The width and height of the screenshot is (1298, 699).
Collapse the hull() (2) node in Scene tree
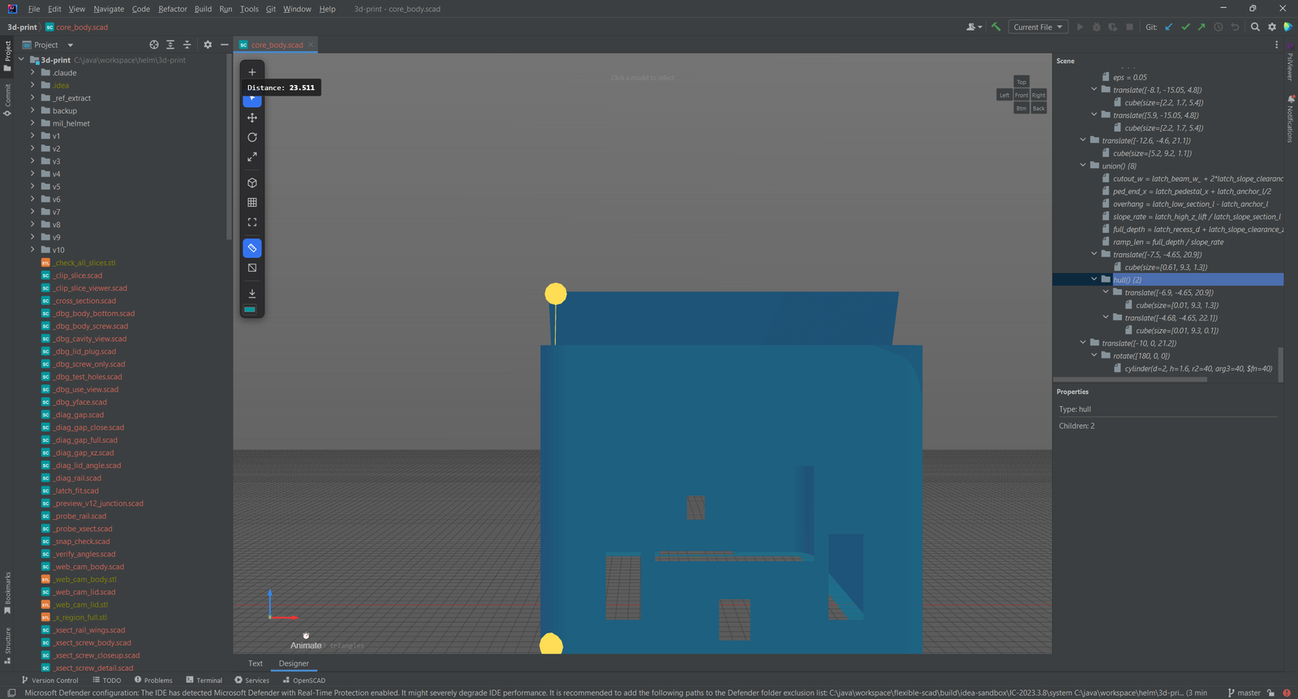pos(1094,279)
